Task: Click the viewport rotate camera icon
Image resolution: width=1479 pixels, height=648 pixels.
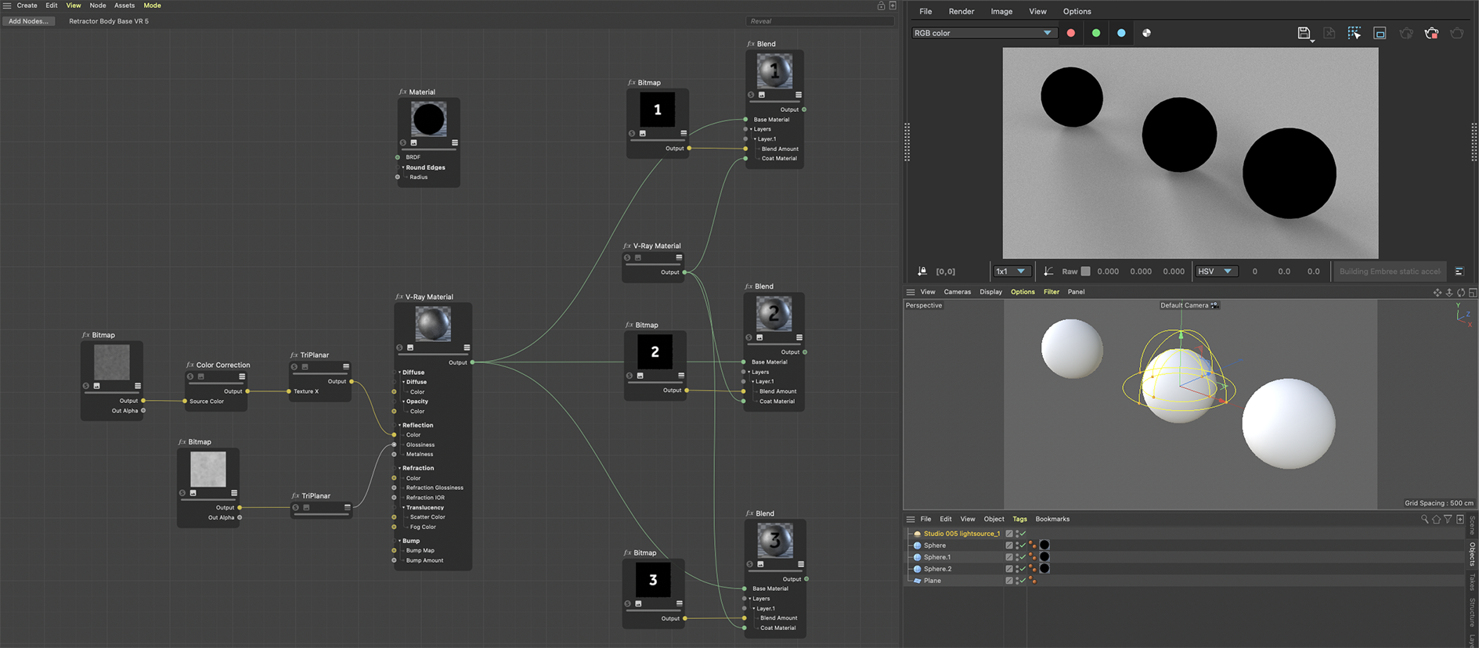Action: [x=1461, y=293]
